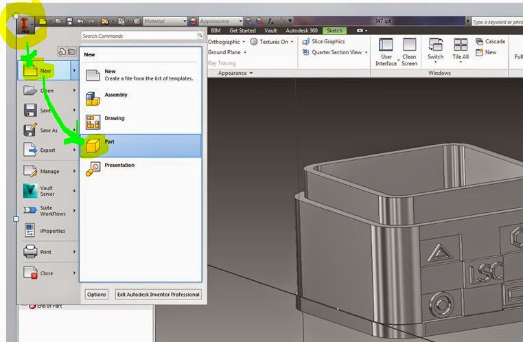523x342 pixels.
Task: Select Vault Server in the application menu
Action: [48, 191]
